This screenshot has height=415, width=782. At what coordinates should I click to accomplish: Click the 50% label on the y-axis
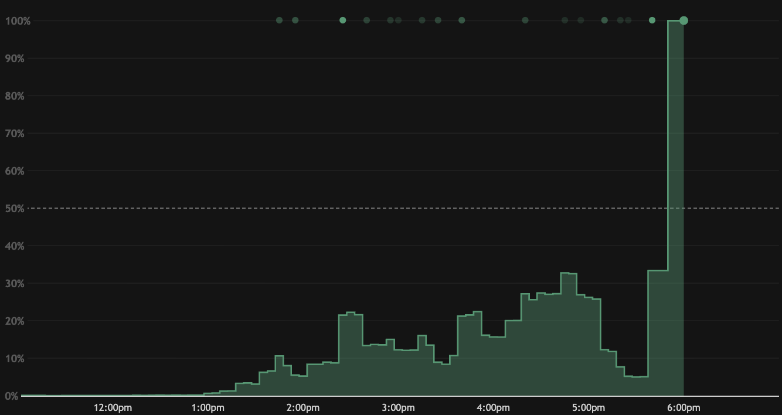pyautogui.click(x=14, y=209)
